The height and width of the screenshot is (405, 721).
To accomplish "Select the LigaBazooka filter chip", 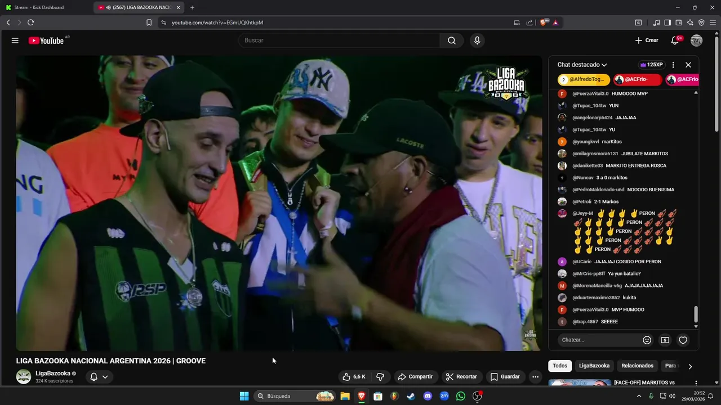I will pos(594,366).
